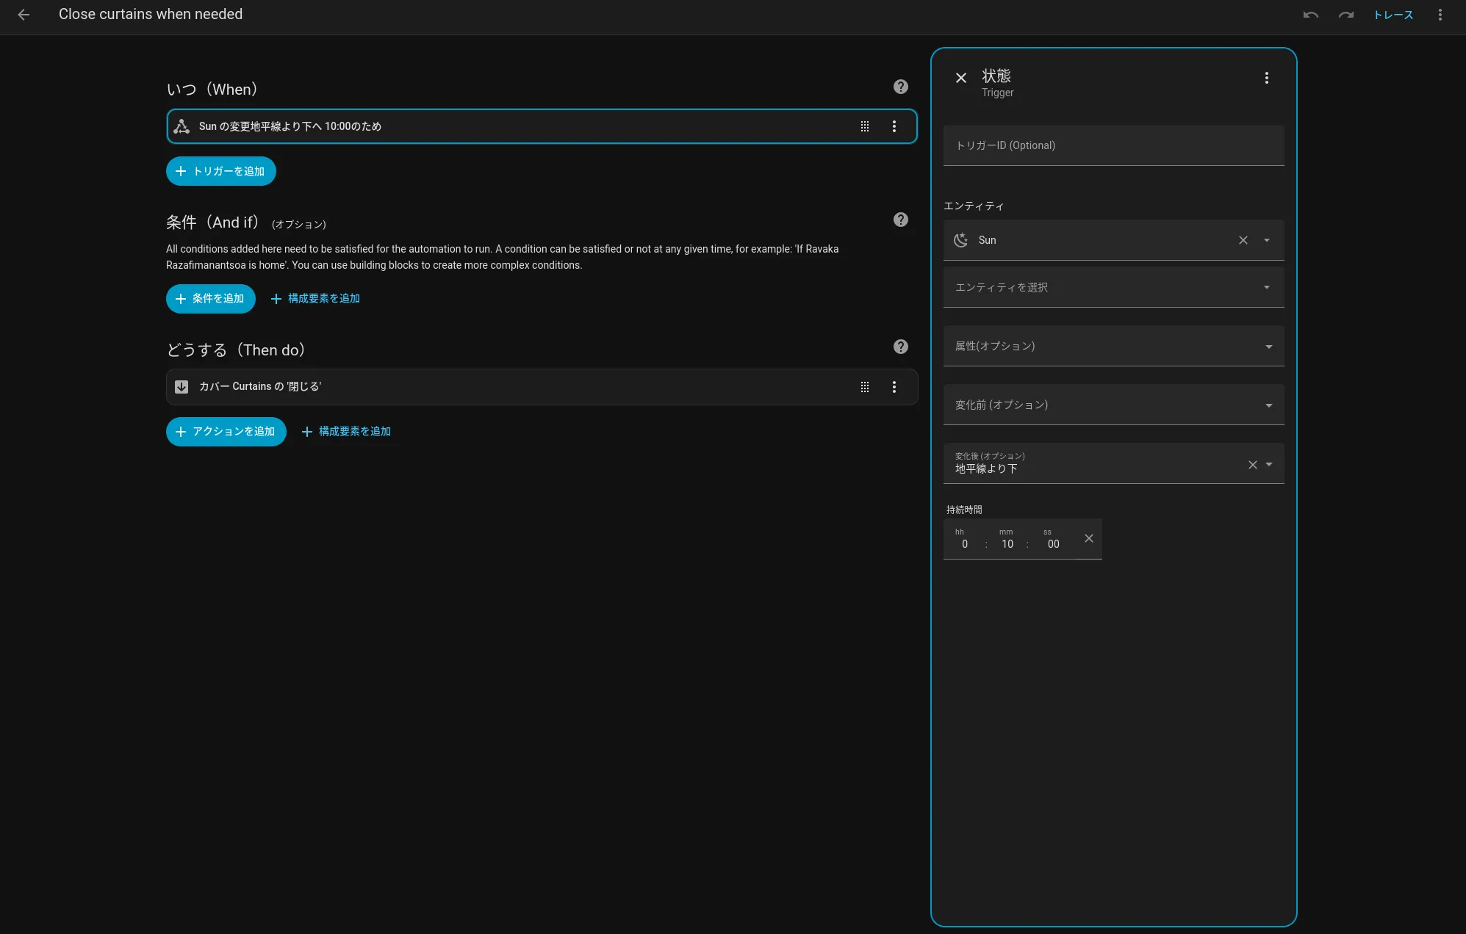The image size is (1466, 934).
Task: Click the redo icon in header
Action: [1345, 15]
